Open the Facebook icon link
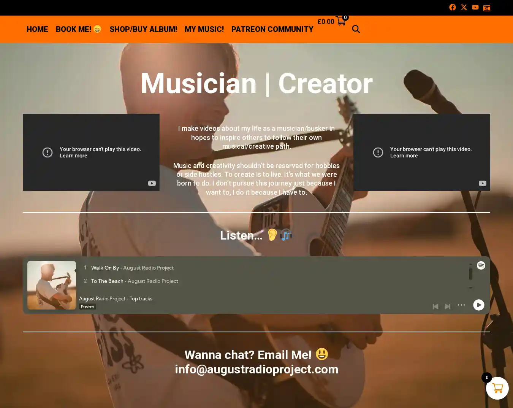This screenshot has width=513, height=408. 452,7
